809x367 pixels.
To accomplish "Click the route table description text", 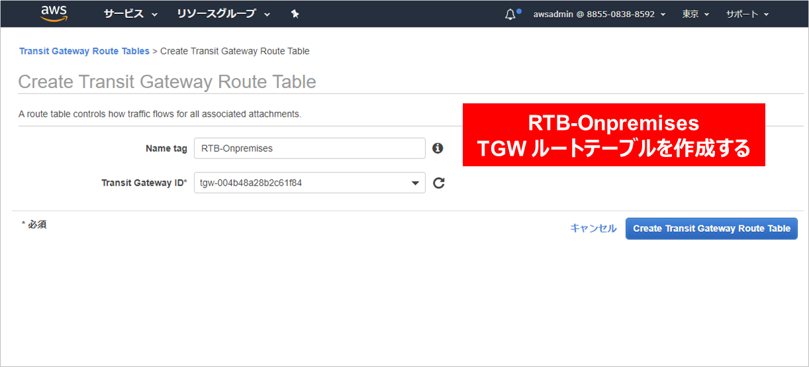I will click(x=160, y=114).
